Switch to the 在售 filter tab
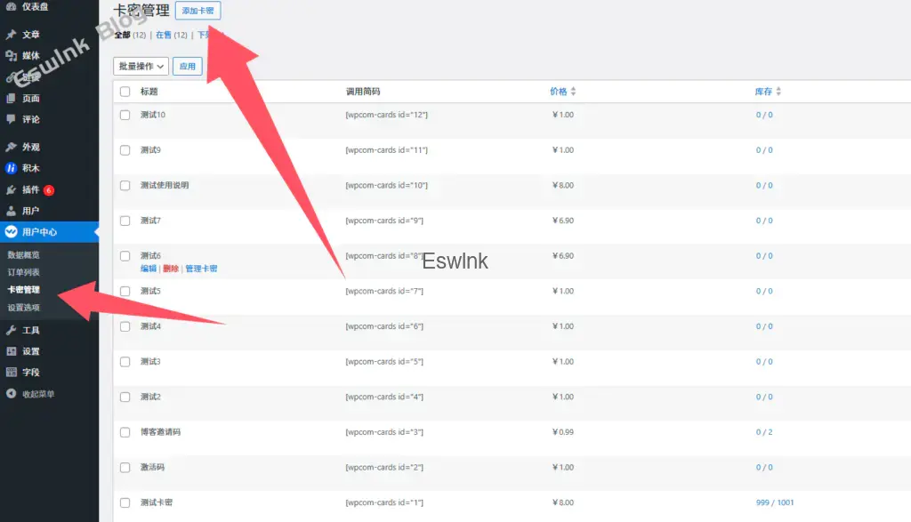Screen dimensions: 911x522 tap(164, 36)
